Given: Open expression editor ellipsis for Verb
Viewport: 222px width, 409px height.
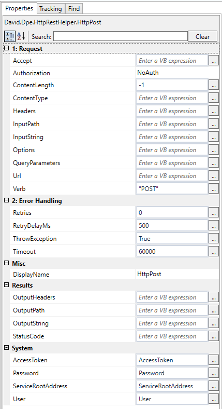Looking at the screenshot, I should click(x=213, y=189).
